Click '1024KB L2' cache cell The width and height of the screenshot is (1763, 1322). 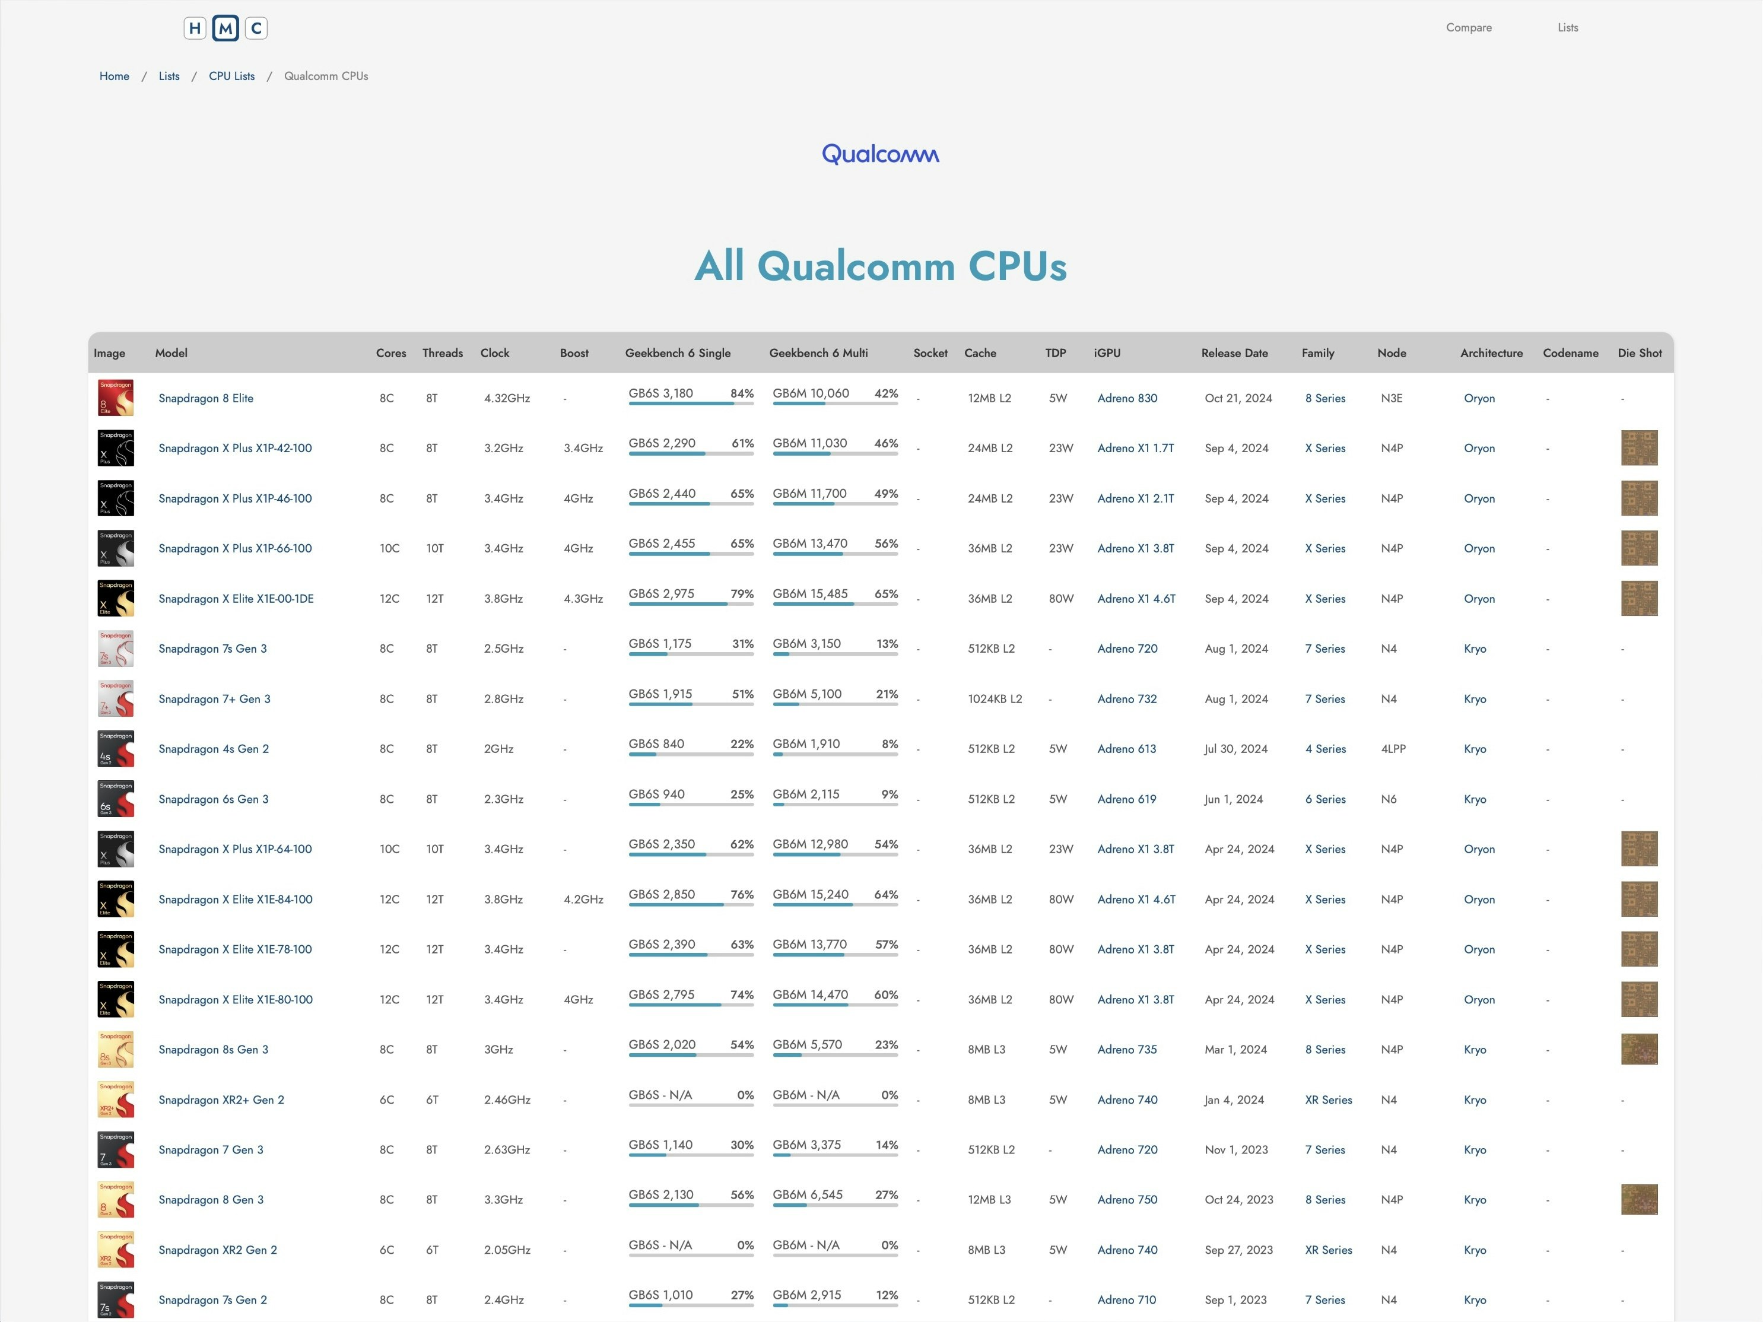pyautogui.click(x=995, y=699)
